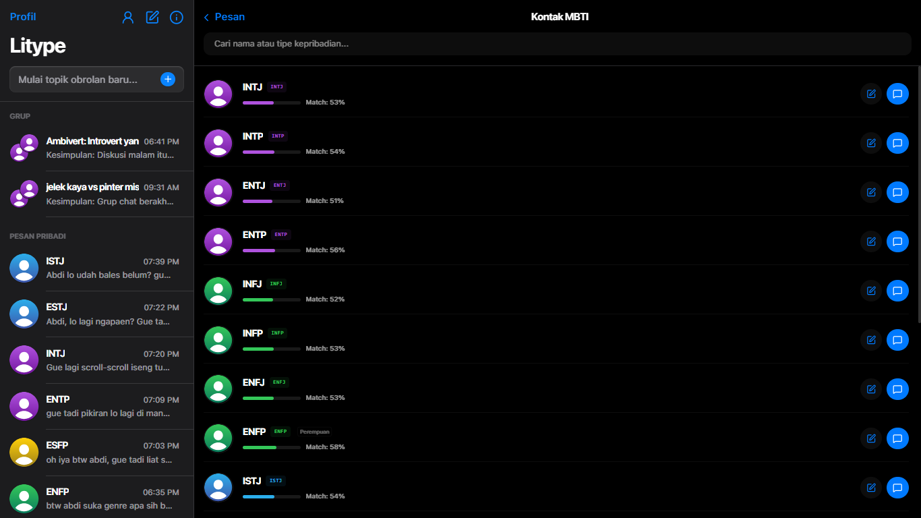Edit the INFP contact with pencil icon
This screenshot has width=921, height=518.
(871, 340)
